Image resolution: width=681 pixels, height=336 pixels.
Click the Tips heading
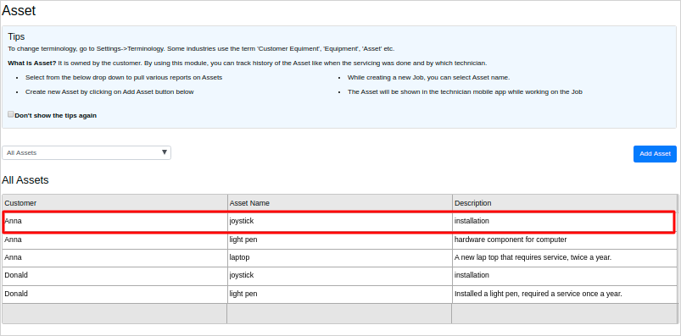(16, 37)
